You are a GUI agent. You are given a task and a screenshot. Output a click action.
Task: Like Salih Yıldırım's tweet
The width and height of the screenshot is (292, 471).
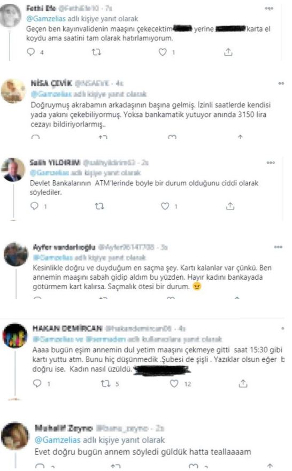[165, 206]
